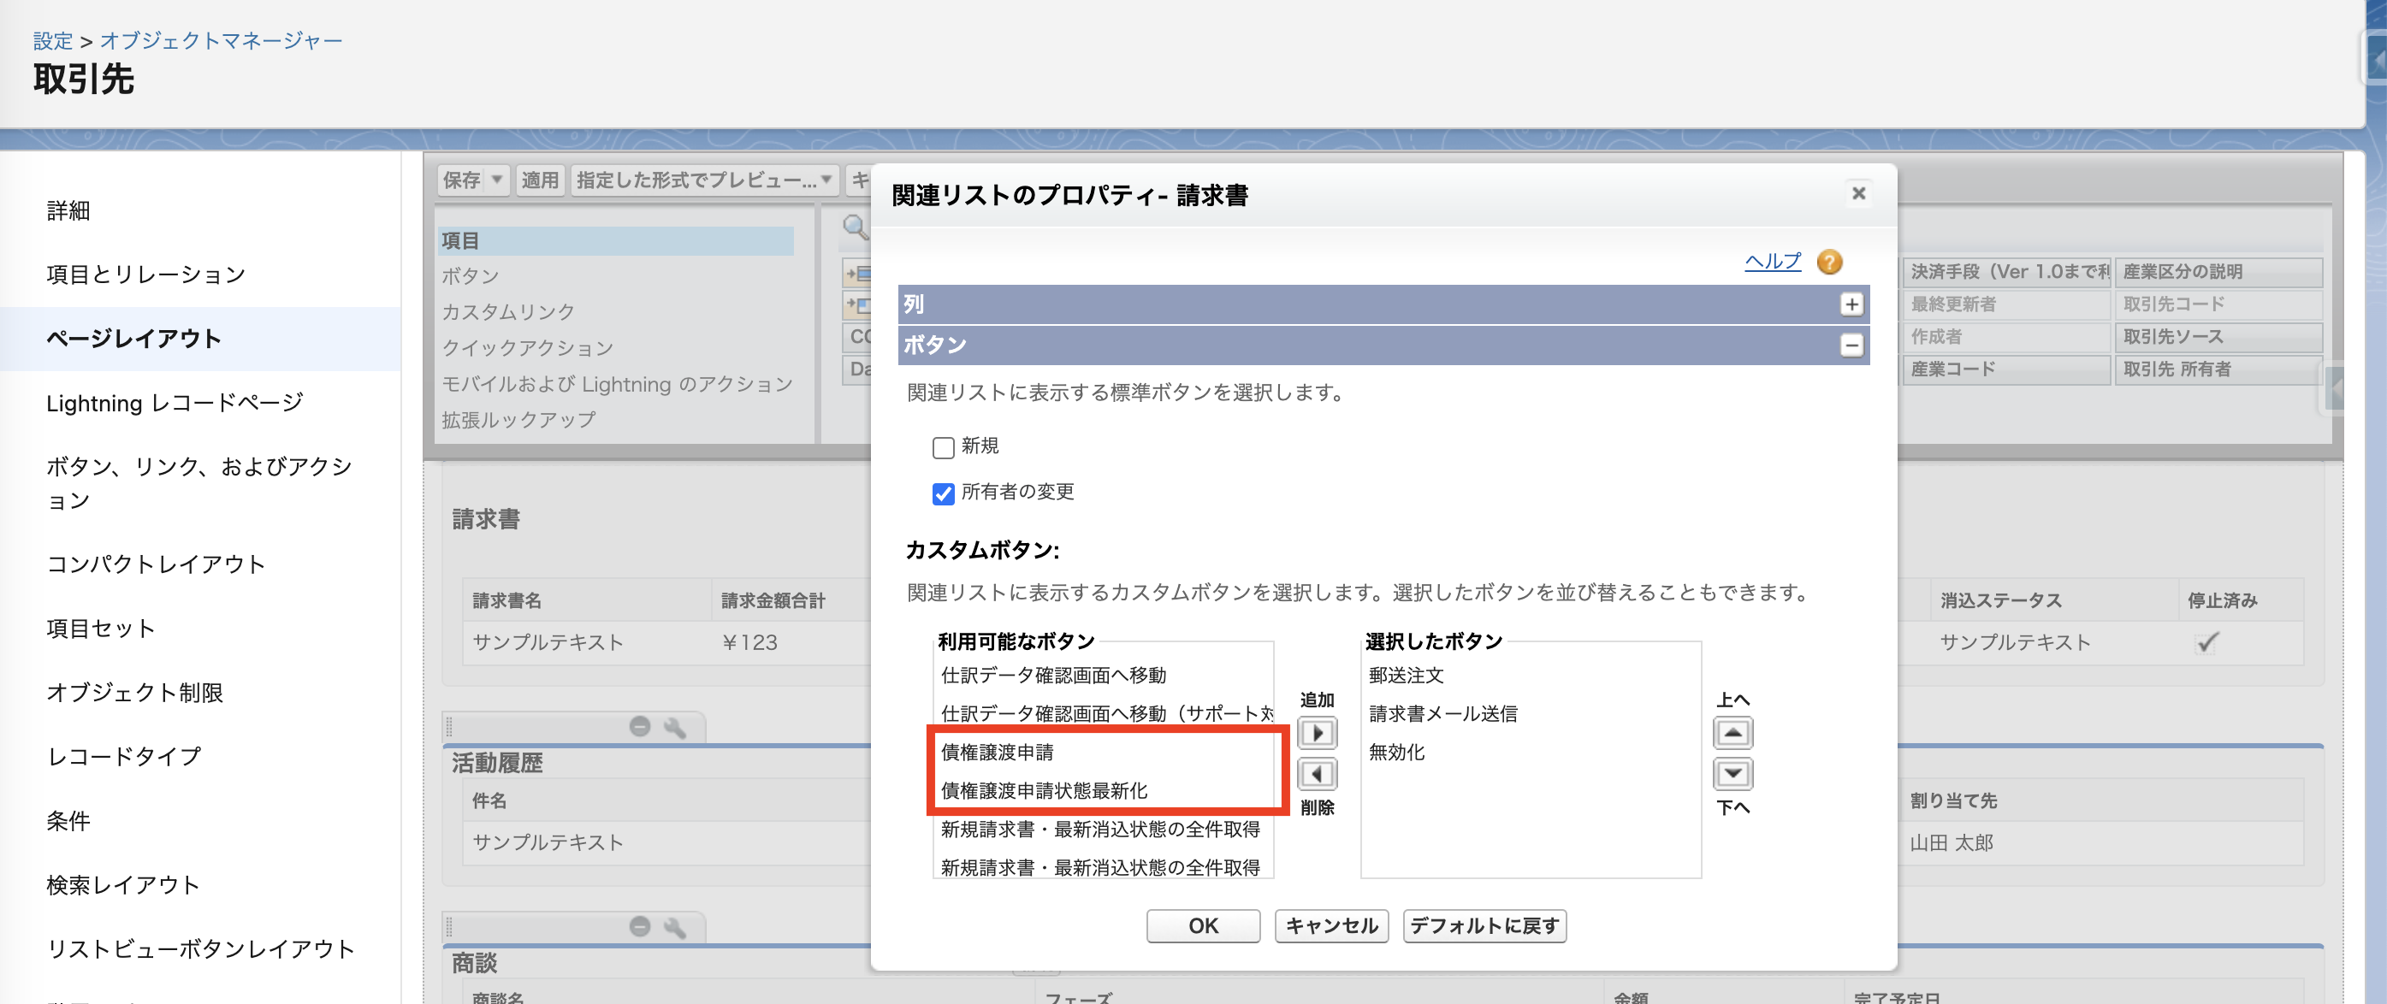This screenshot has height=1004, width=2387.
Task: Click the 追加 right-arrow to add a button
Action: pyautogui.click(x=1317, y=733)
